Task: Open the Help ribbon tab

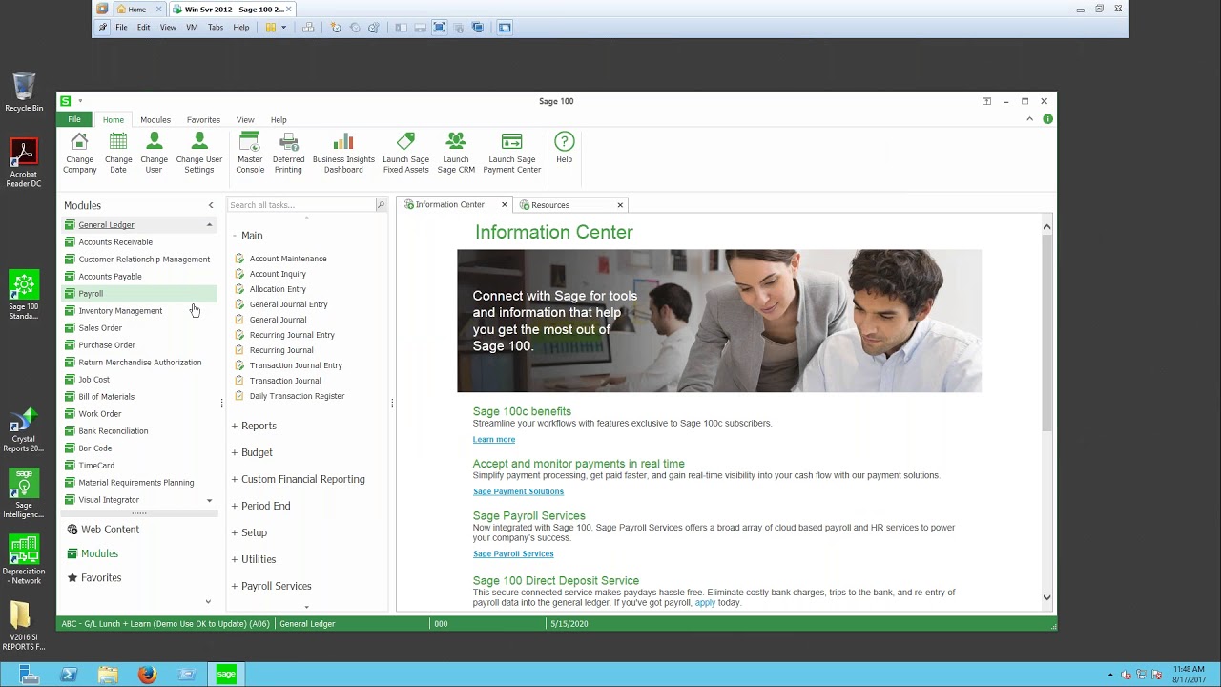Action: pyautogui.click(x=279, y=120)
